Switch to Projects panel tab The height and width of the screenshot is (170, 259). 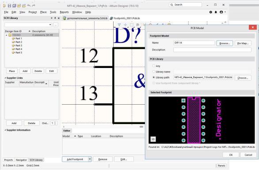pos(8,160)
